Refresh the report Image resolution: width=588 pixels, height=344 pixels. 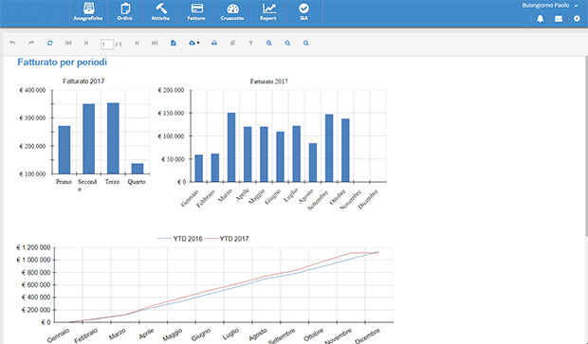click(50, 43)
